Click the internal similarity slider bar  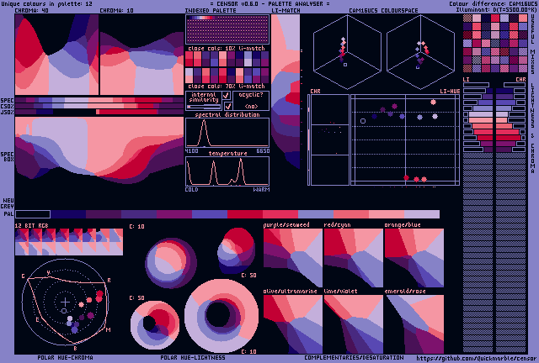point(204,107)
